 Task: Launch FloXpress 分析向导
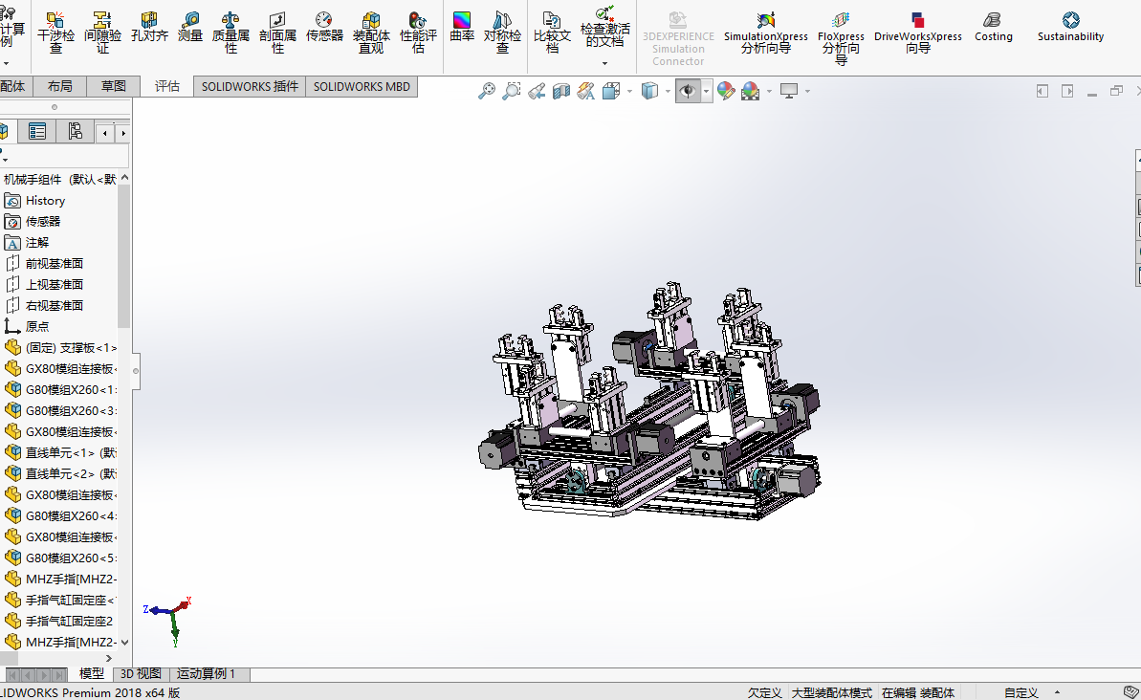841,38
